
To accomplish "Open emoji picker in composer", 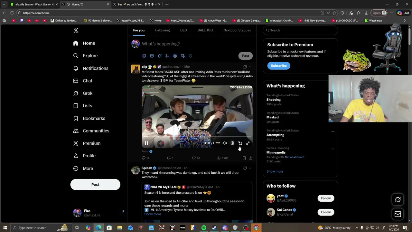I will click(x=175, y=56).
